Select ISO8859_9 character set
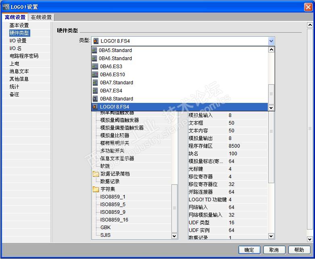 113,212
